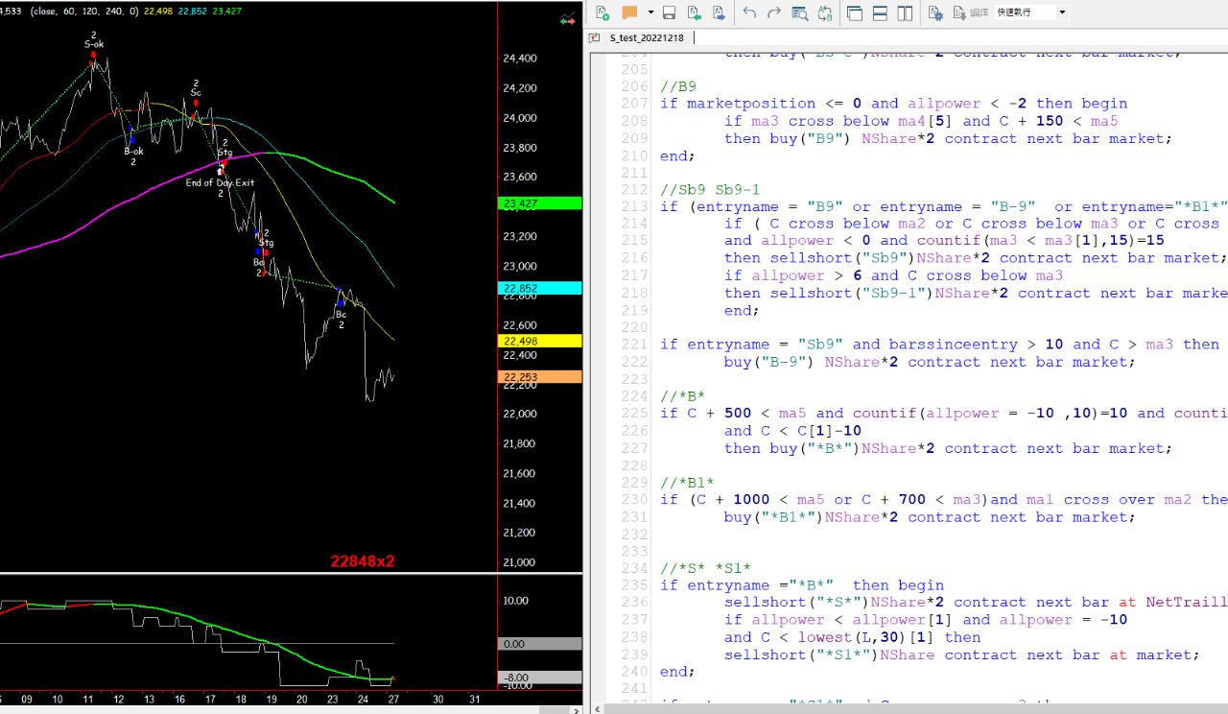This screenshot has width=1228, height=714.
Task: Click the export script icon with blue arrow
Action: [718, 12]
